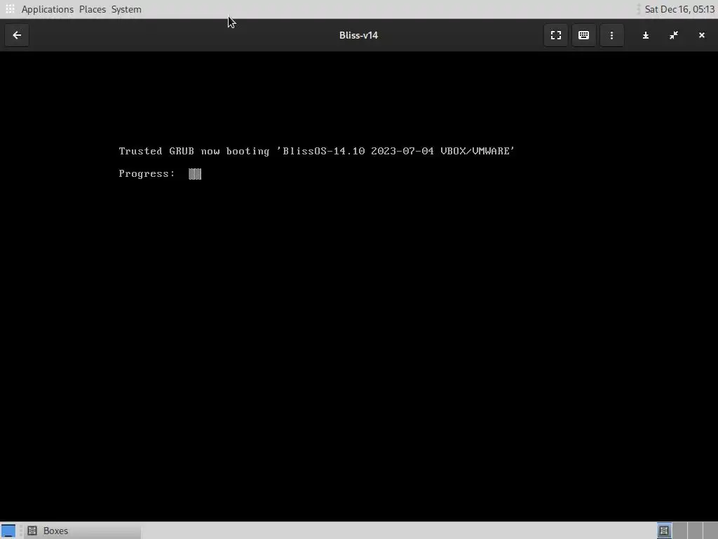Click the boot progress block indicator
The width and height of the screenshot is (718, 539).
[195, 174]
